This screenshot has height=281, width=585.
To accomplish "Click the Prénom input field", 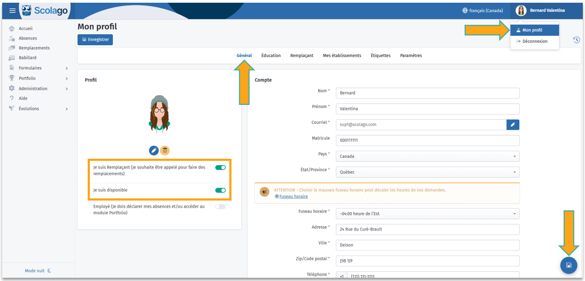I will coord(428,109).
